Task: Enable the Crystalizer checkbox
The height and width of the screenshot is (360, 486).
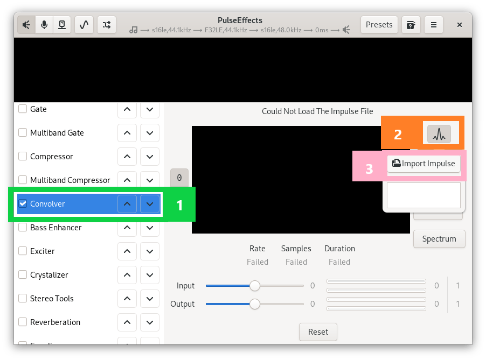Action: [23, 274]
